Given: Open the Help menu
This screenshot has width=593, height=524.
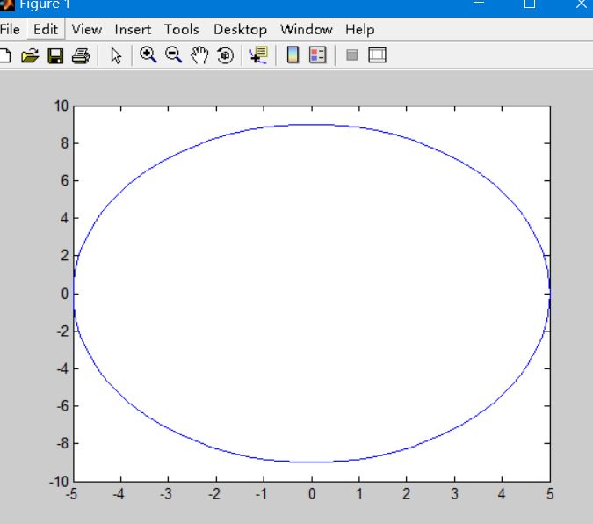Looking at the screenshot, I should tap(359, 30).
